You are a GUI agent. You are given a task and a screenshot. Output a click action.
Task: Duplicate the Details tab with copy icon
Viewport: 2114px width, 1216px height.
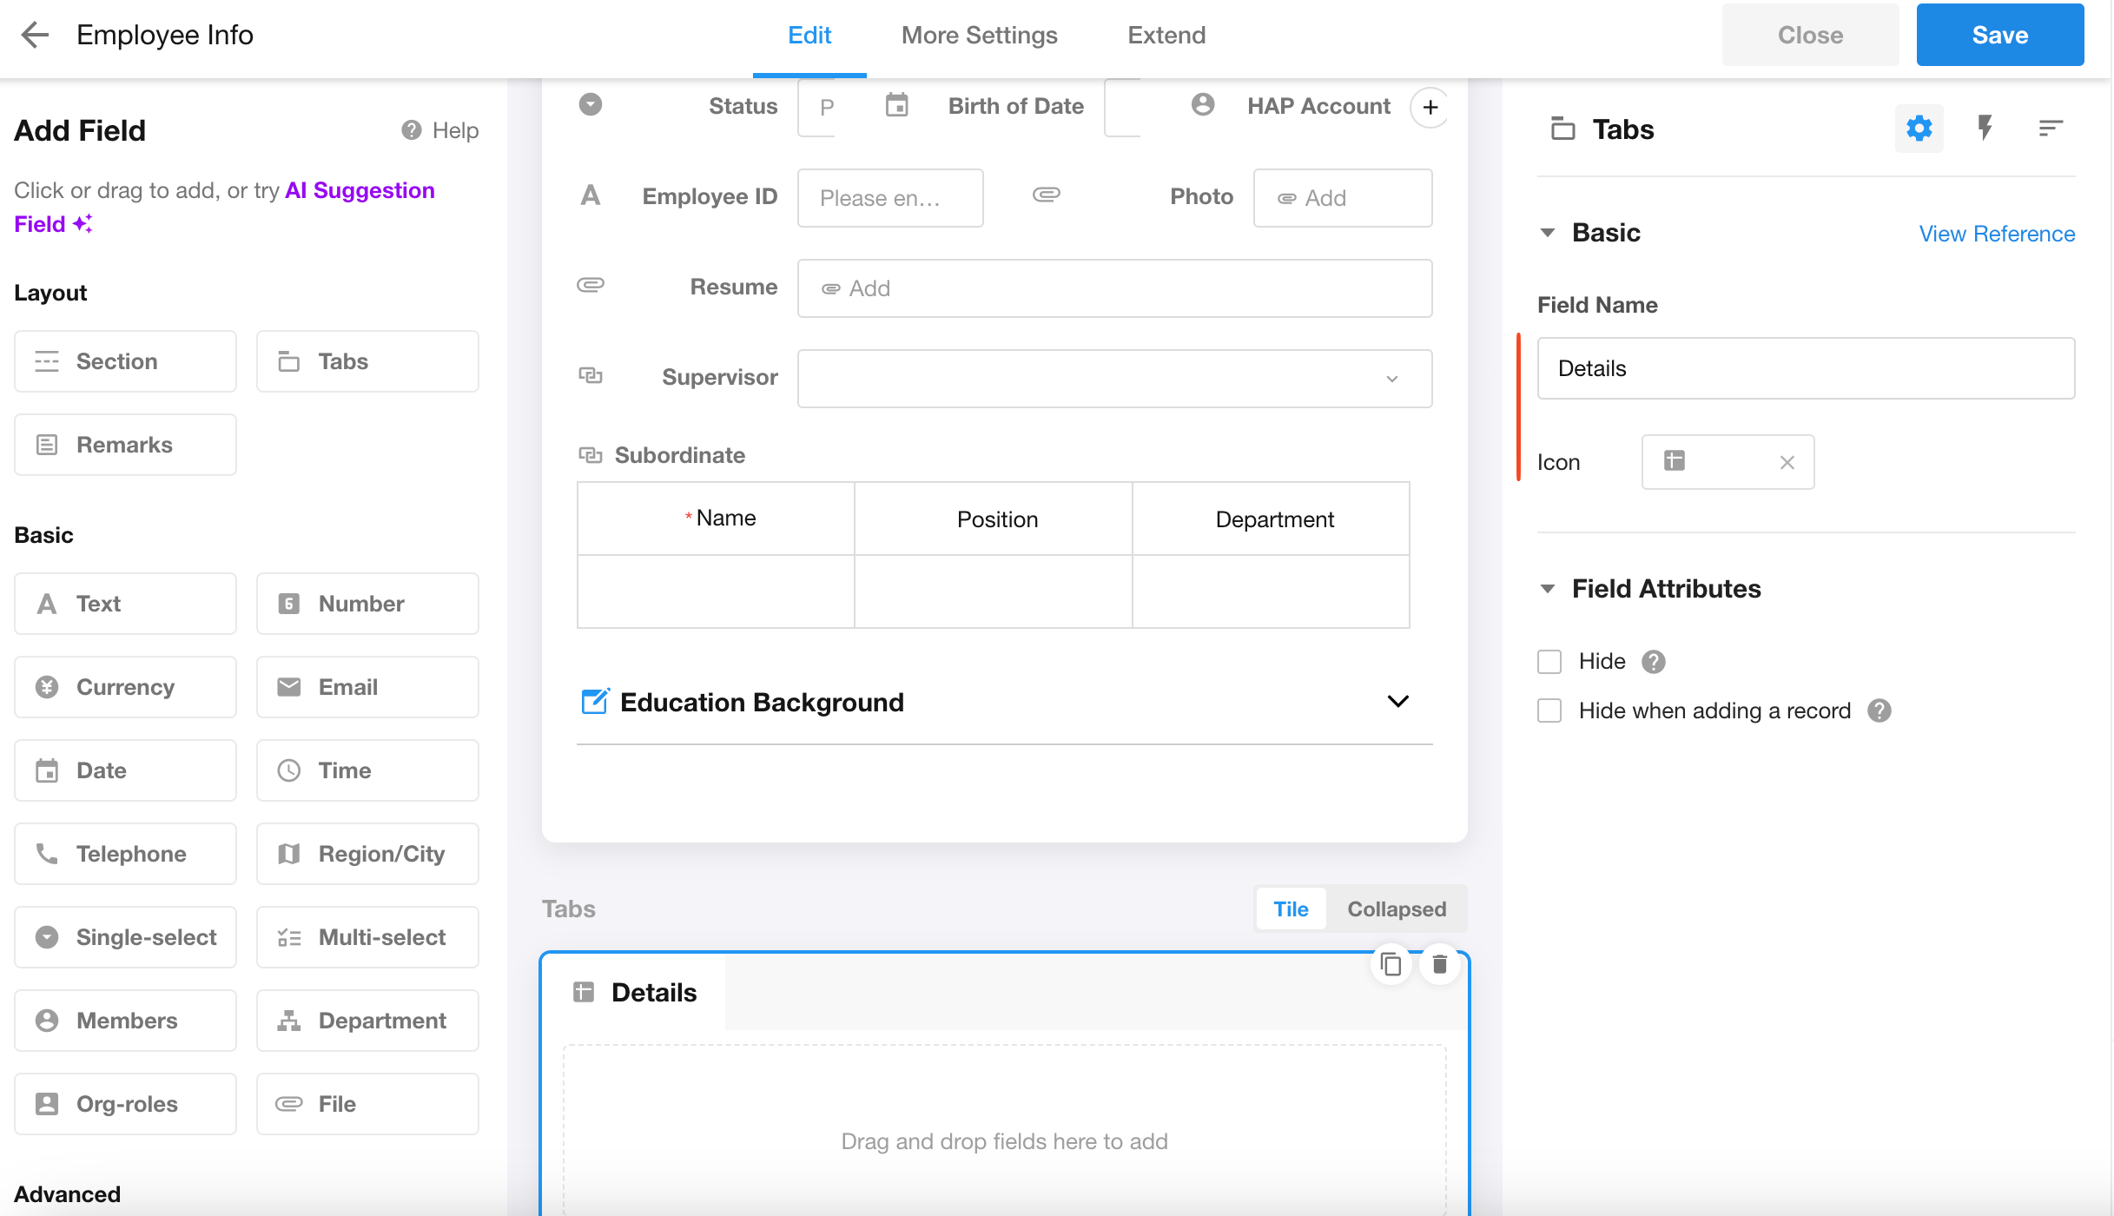(x=1391, y=964)
